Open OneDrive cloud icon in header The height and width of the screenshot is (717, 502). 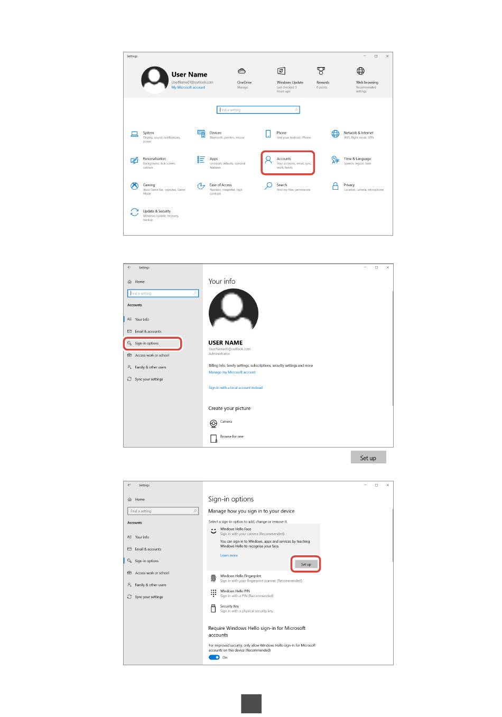tap(241, 71)
